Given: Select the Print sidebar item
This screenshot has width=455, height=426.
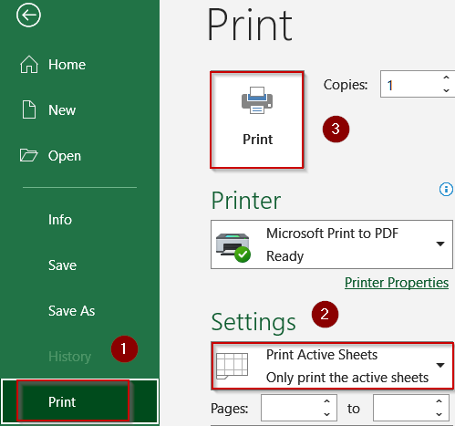Looking at the screenshot, I should tap(79, 401).
